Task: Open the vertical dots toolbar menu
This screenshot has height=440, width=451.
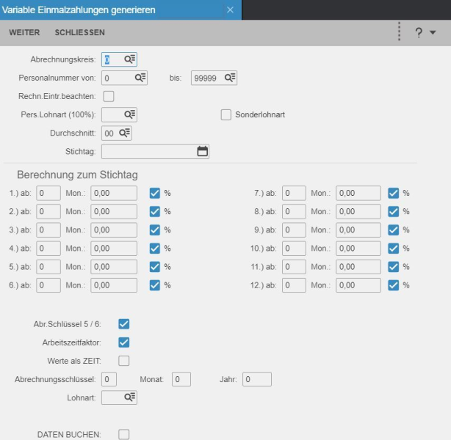Action: pos(399,32)
